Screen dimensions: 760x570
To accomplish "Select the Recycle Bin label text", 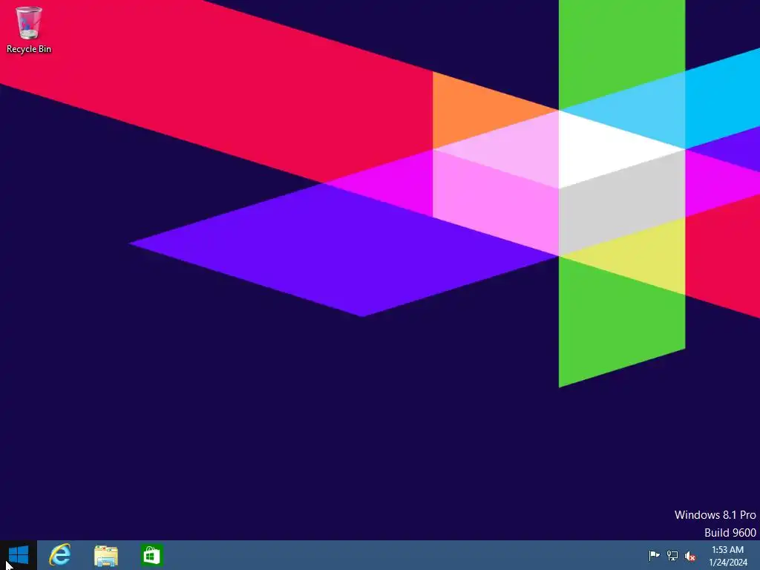I will point(29,49).
